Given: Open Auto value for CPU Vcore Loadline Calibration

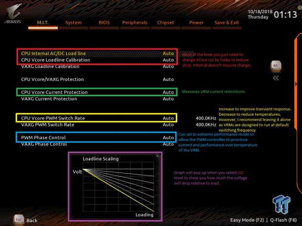Looking at the screenshot, I should point(168,60).
